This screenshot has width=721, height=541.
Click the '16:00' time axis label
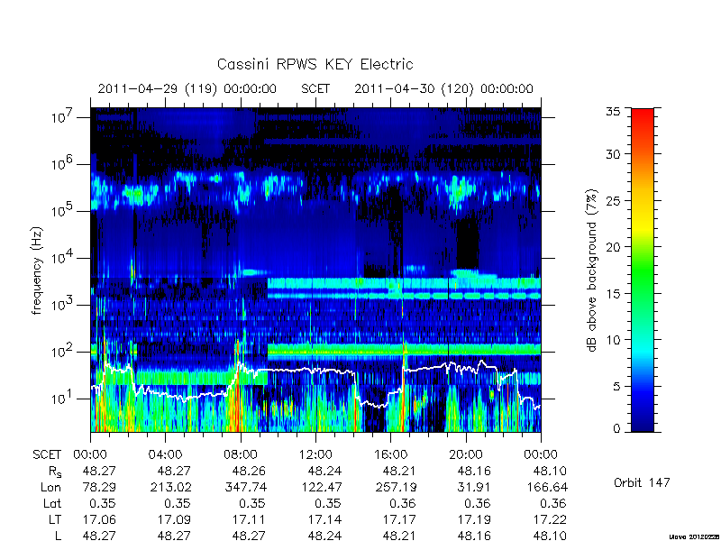[x=390, y=454]
